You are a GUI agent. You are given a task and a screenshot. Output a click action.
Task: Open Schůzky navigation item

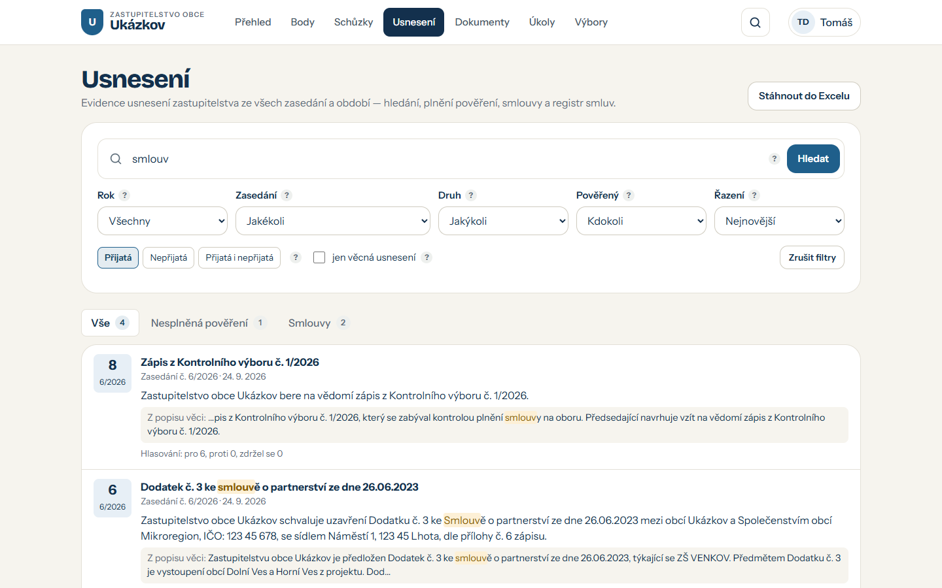(x=354, y=22)
